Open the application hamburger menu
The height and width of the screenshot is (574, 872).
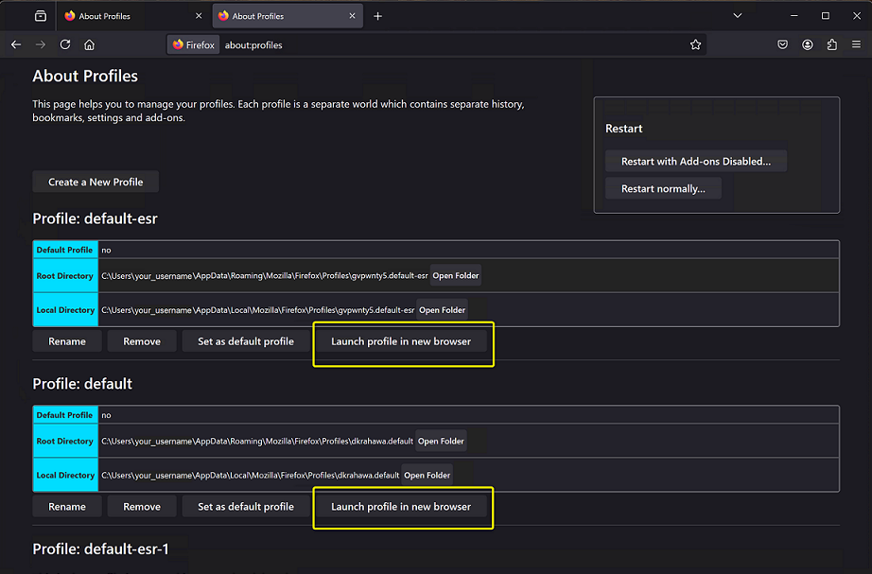pyautogui.click(x=856, y=44)
